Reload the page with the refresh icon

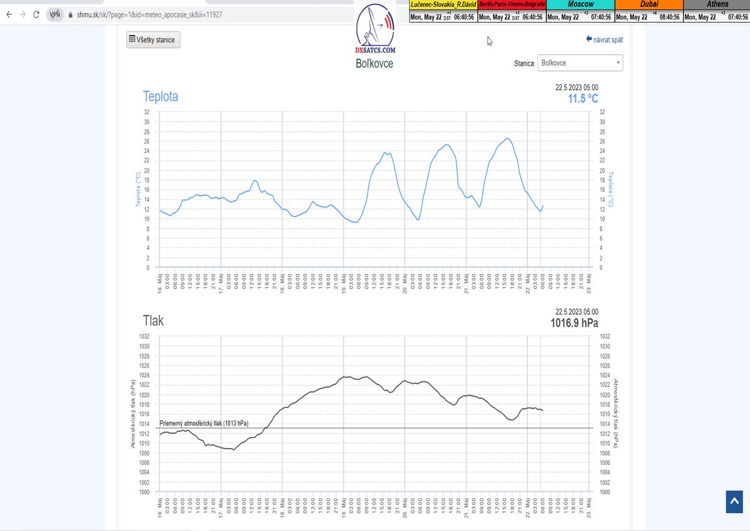[x=37, y=14]
